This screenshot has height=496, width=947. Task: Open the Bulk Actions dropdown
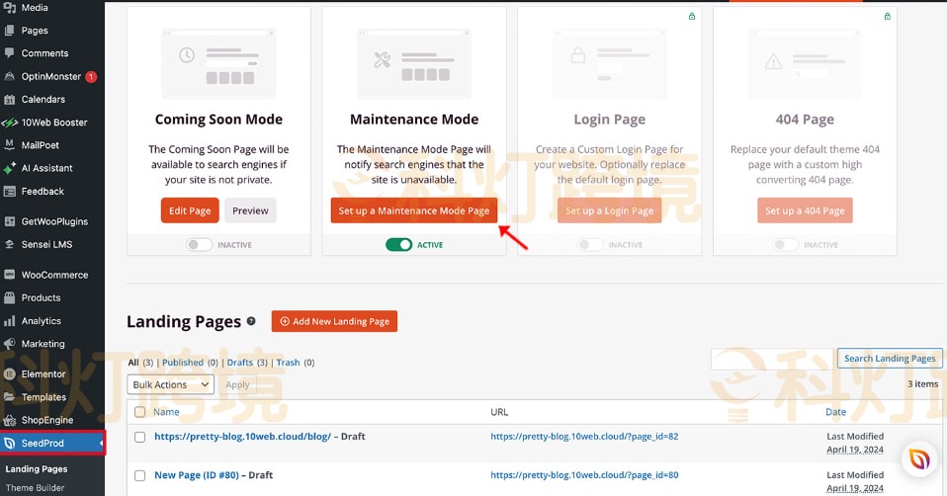(170, 384)
